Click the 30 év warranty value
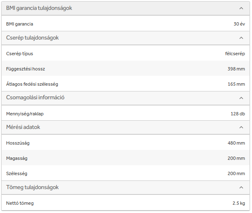 [239, 24]
